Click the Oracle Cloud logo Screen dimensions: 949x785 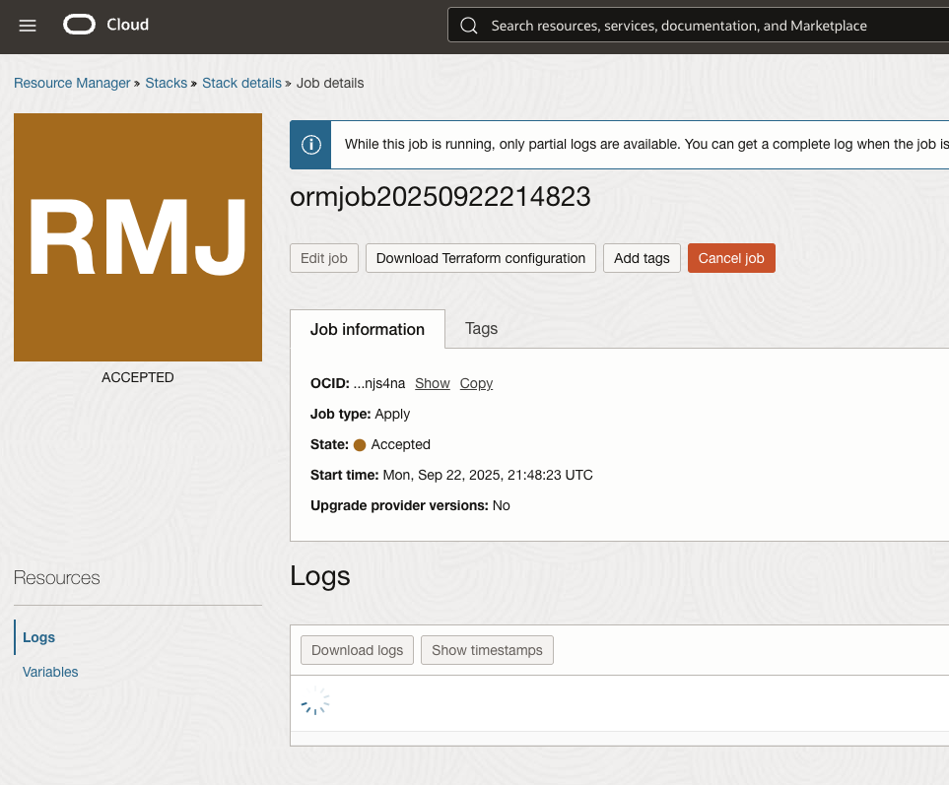[x=106, y=25]
